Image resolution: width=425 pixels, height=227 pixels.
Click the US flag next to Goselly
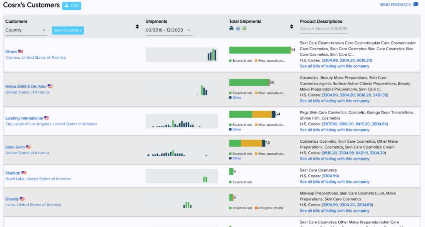[22, 199]
